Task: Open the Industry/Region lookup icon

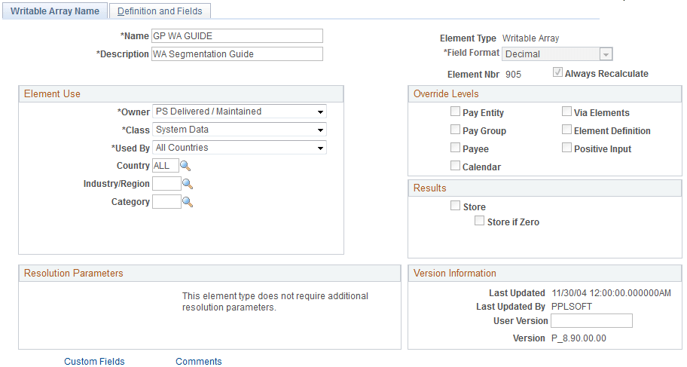Action: click(188, 184)
